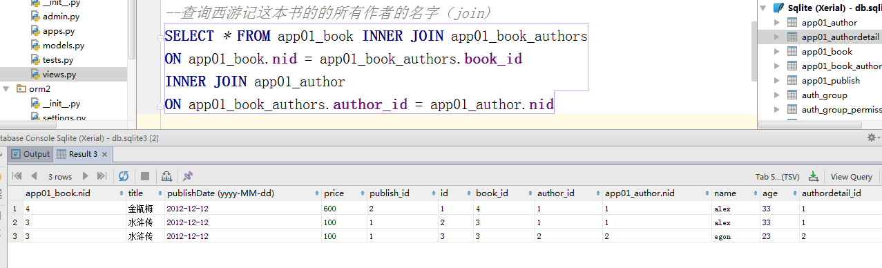The height and width of the screenshot is (268, 882).
Task: Click the stop execution square icon
Action: [145, 176]
